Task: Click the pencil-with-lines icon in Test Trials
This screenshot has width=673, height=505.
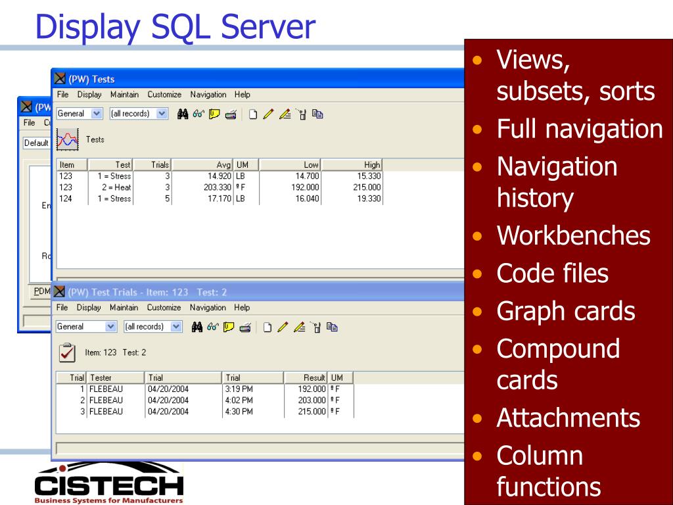Action: tap(299, 327)
